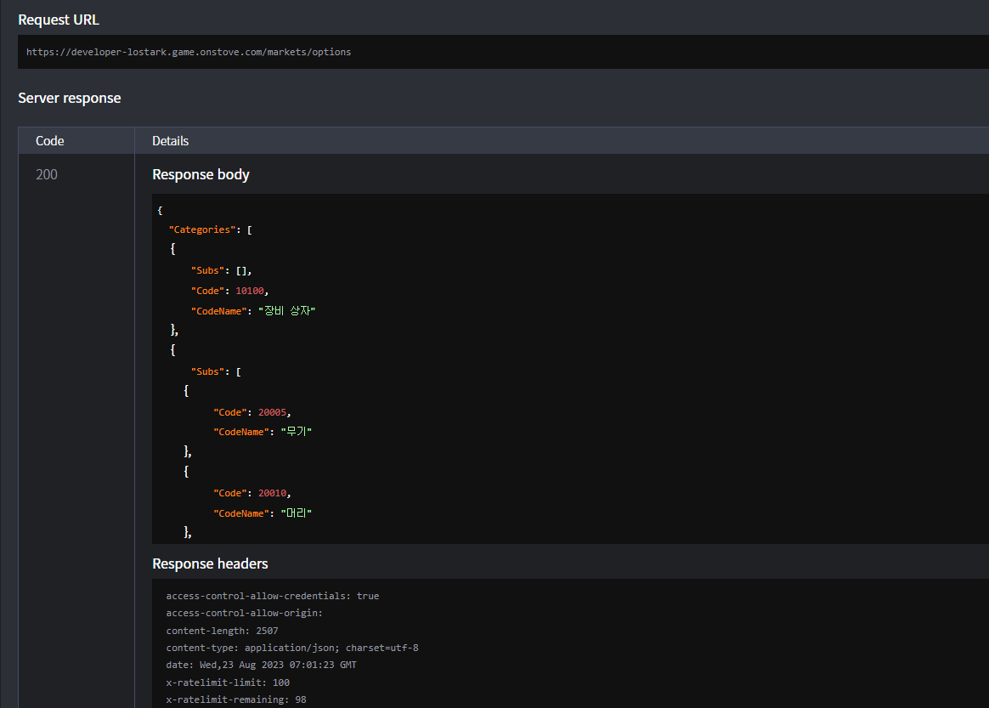Click the CodeName value "머리"
The width and height of the screenshot is (989, 708).
coord(297,513)
